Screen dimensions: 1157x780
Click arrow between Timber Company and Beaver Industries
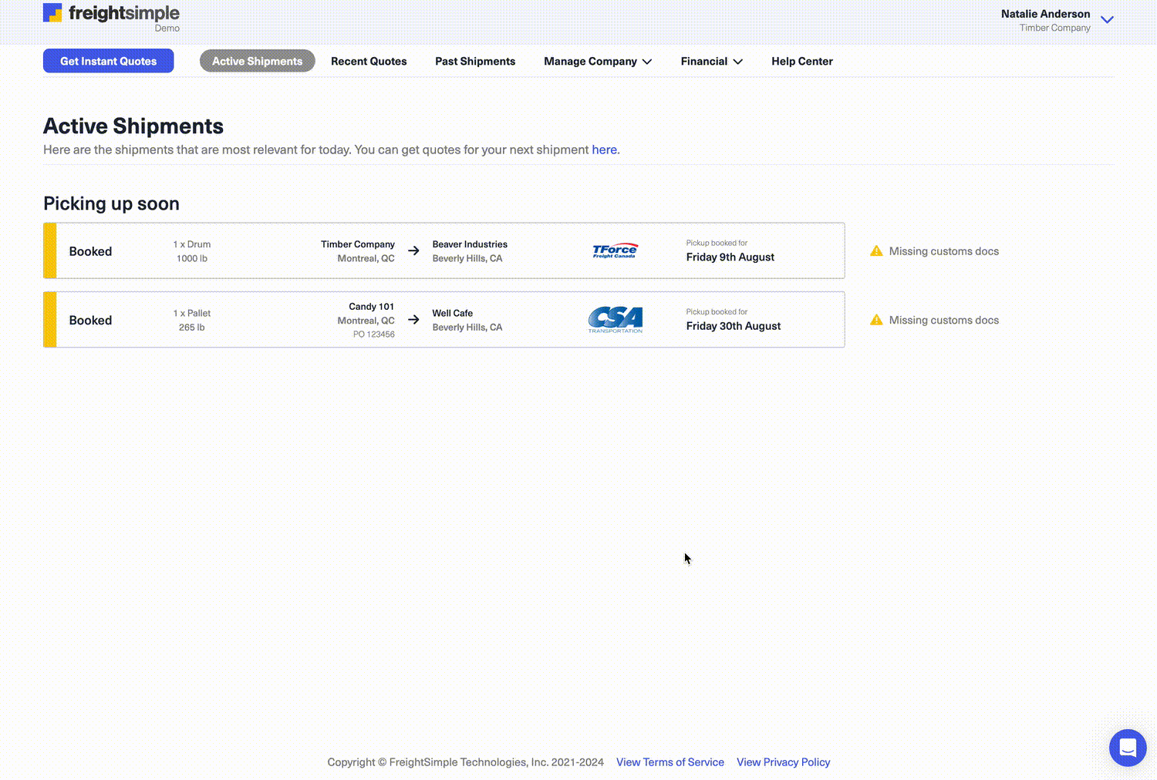pyautogui.click(x=413, y=250)
